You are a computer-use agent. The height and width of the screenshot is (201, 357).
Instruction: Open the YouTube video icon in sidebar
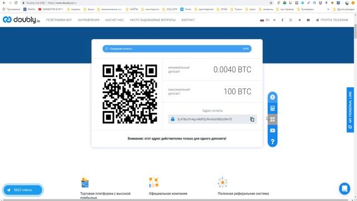point(272,131)
